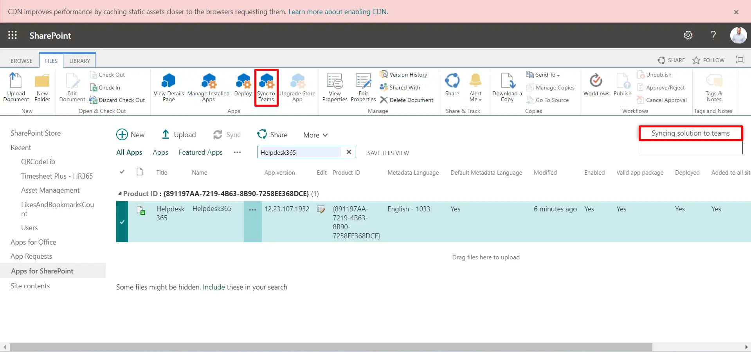Open the Send To dropdown
751x352 pixels.
544,74
